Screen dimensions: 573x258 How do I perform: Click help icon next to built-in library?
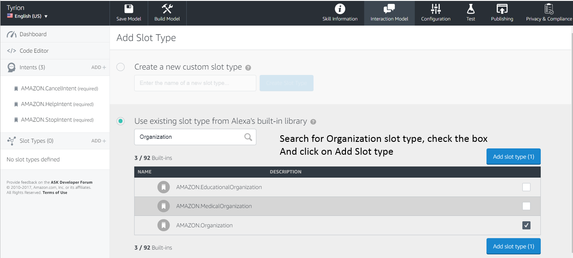tap(313, 121)
